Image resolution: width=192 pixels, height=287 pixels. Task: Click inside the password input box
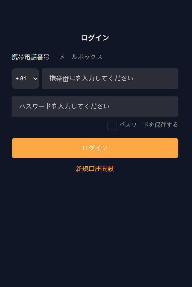pos(95,107)
